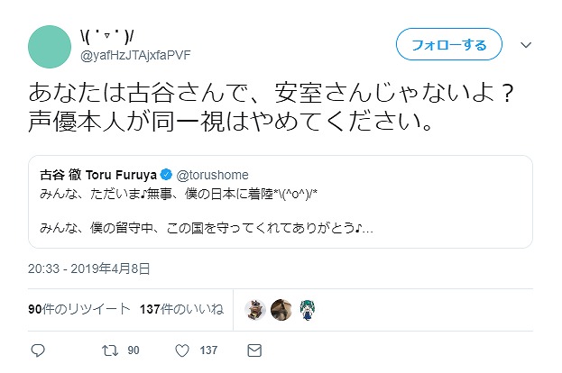Click the timestamp 20:33 - 2019年4月8日
Screen dimensions: 562x373
tap(88, 268)
